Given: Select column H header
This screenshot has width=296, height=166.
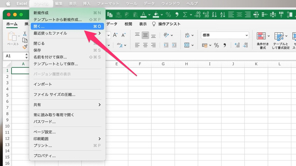Looking at the screenshot, I should pos(186,64).
